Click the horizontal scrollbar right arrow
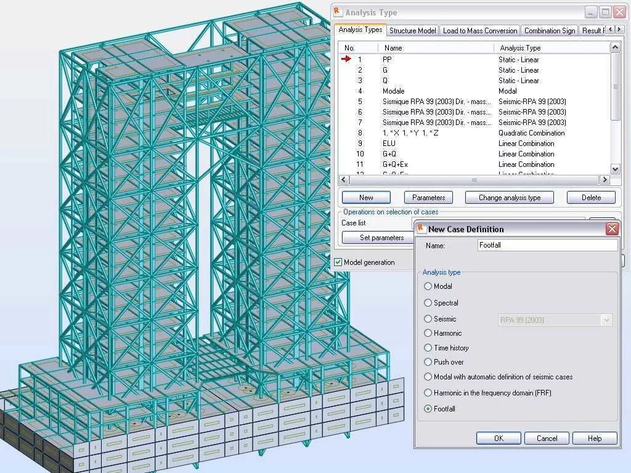631x473 pixels. click(605, 180)
